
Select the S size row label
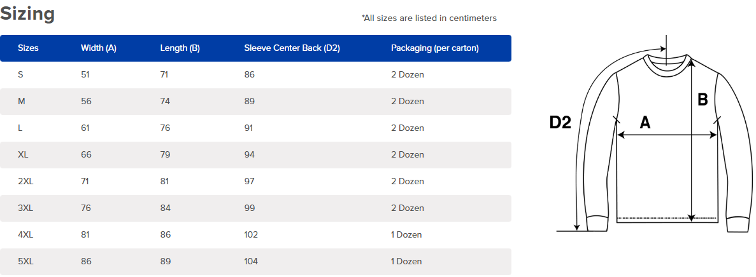[x=20, y=74]
